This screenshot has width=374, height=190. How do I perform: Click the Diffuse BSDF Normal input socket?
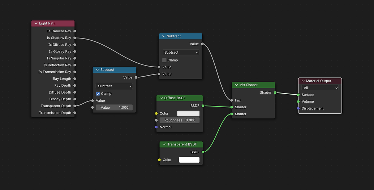click(x=156, y=127)
